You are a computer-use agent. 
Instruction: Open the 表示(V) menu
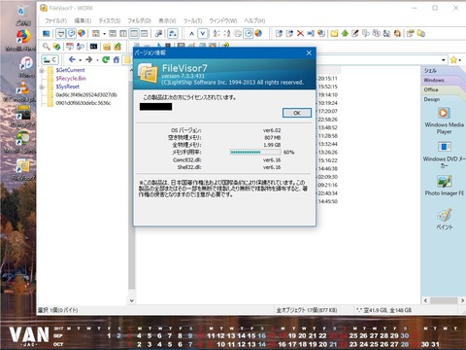coord(167,20)
